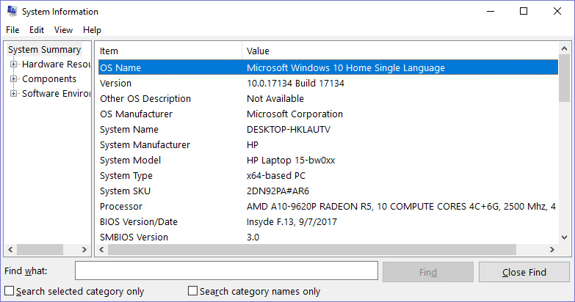Image resolution: width=575 pixels, height=302 pixels.
Task: Select the SMBIOS Version row
Action: click(328, 237)
